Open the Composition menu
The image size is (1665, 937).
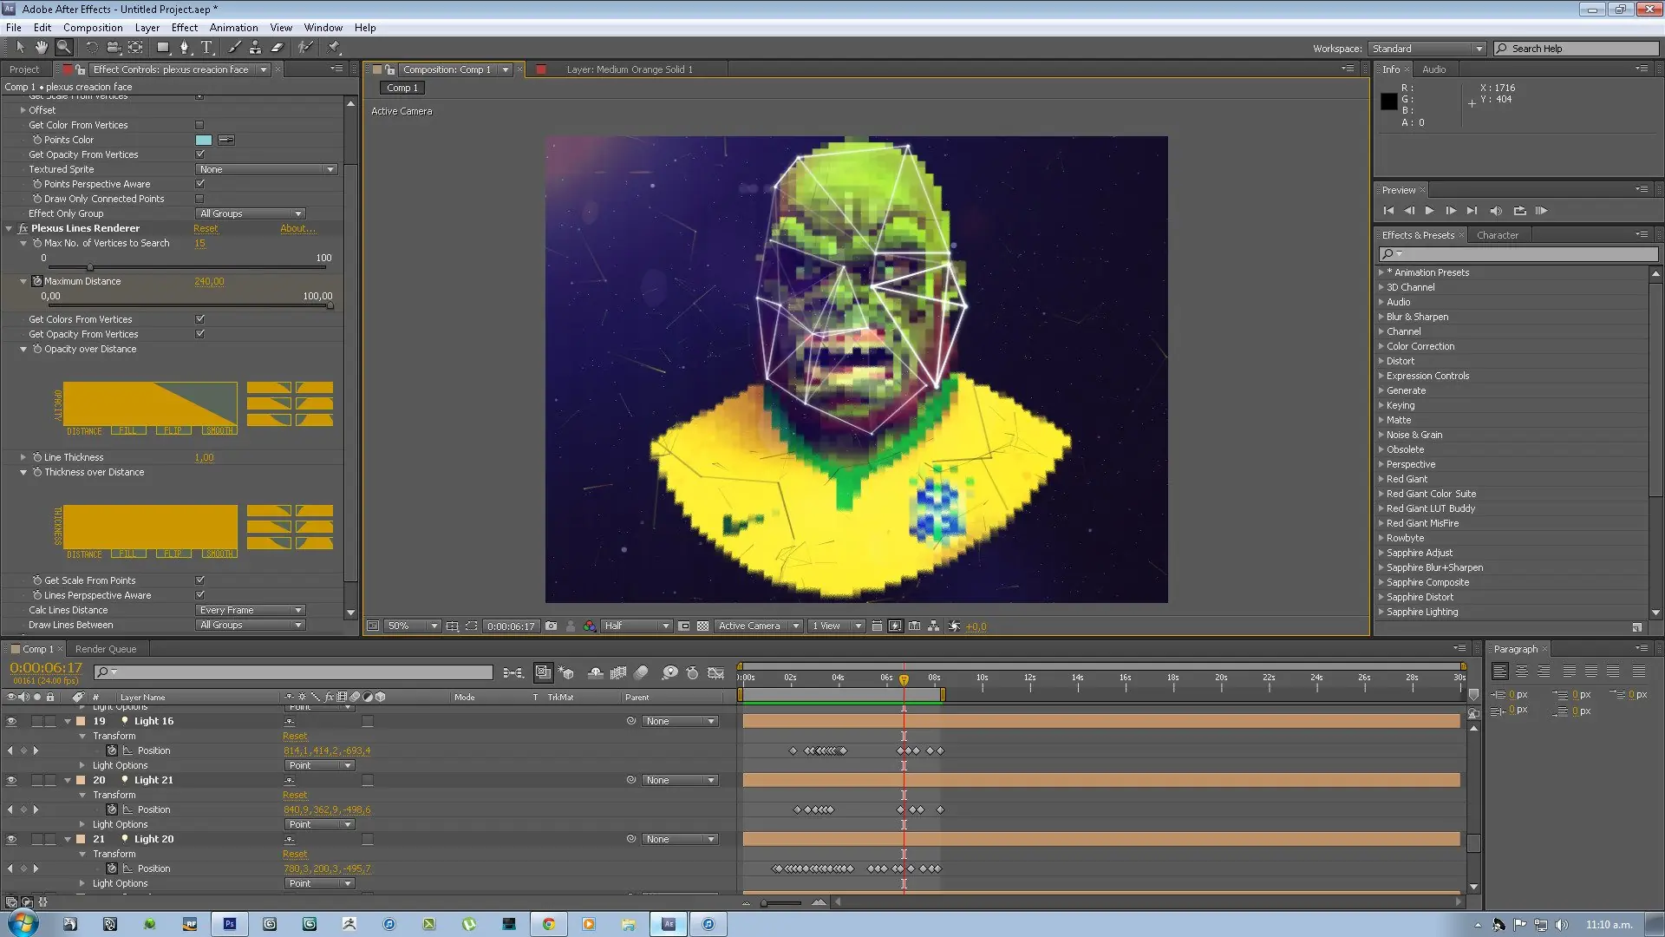click(93, 27)
